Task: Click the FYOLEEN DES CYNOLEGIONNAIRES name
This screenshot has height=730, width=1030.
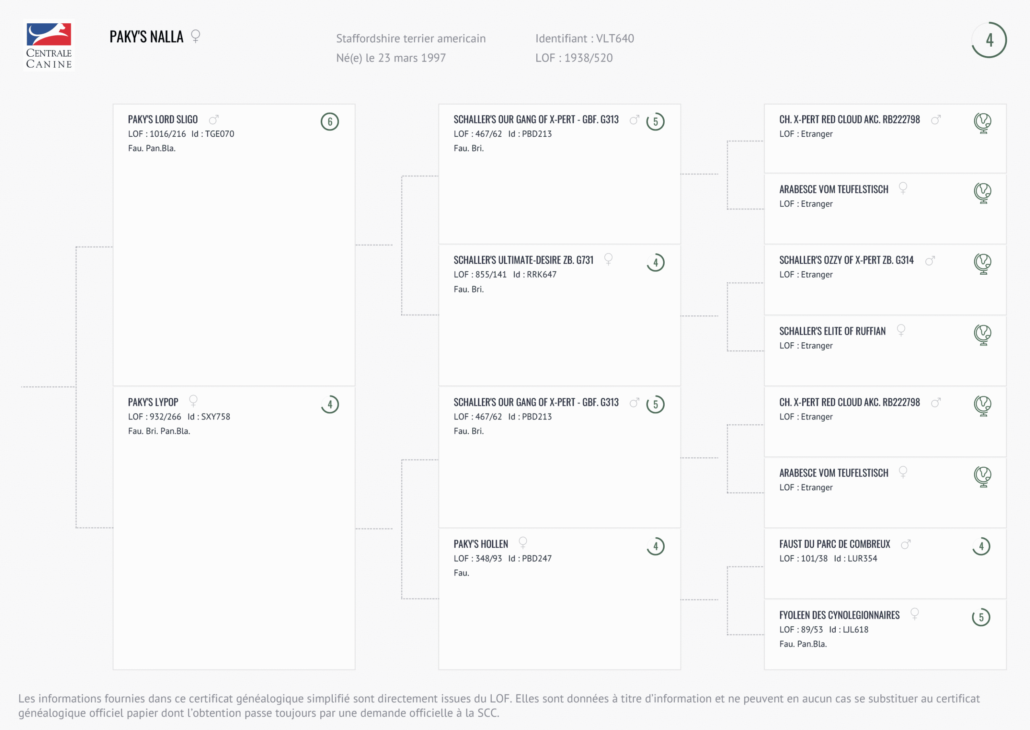Action: point(839,615)
